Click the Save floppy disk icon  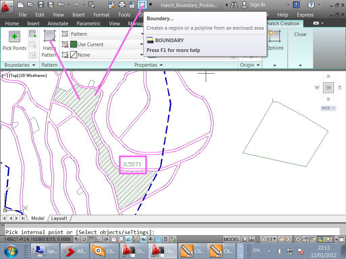pyautogui.click(x=41, y=5)
